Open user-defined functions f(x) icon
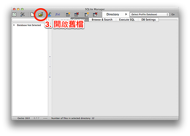 58,15
